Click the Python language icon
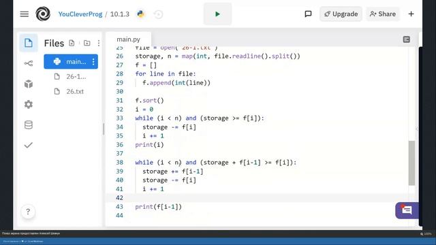Screen dimensions: 436x245 141,14
